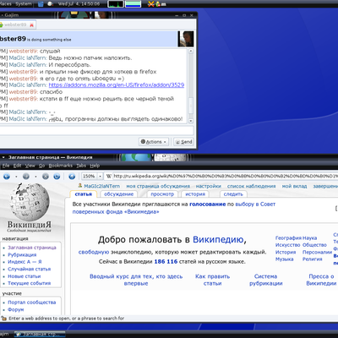Go forward with the browser Forward arrow
The image size is (338, 338).
tap(26, 177)
